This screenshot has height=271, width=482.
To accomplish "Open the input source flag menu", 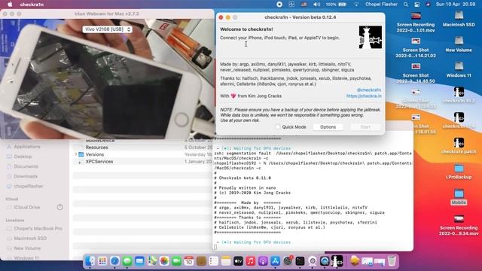I will [x=304, y=5].
